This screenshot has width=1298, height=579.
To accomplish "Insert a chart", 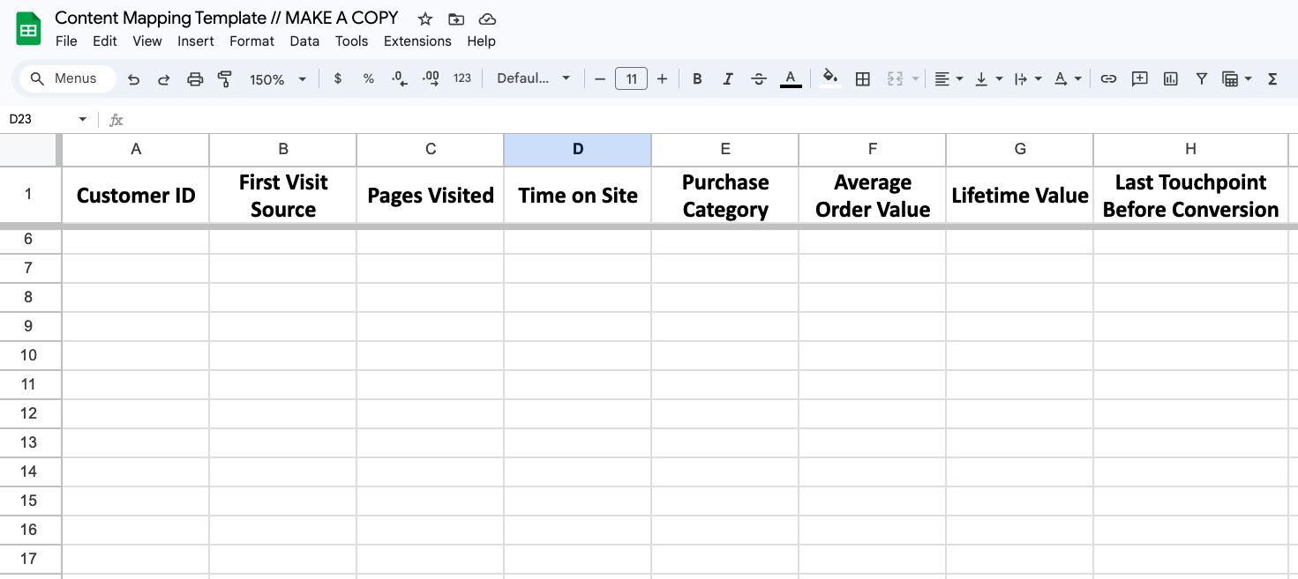I will [x=1171, y=78].
